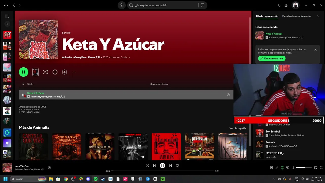The width and height of the screenshot is (325, 183).
Task: Open the Película album card
Action: point(100,147)
